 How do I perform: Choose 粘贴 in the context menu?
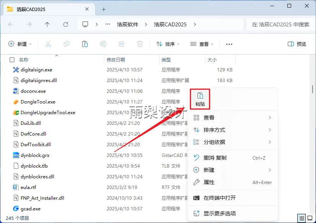[200, 99]
